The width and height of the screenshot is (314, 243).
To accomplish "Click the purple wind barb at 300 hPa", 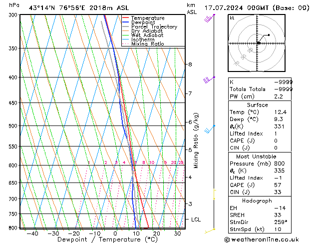I will point(210,18).
